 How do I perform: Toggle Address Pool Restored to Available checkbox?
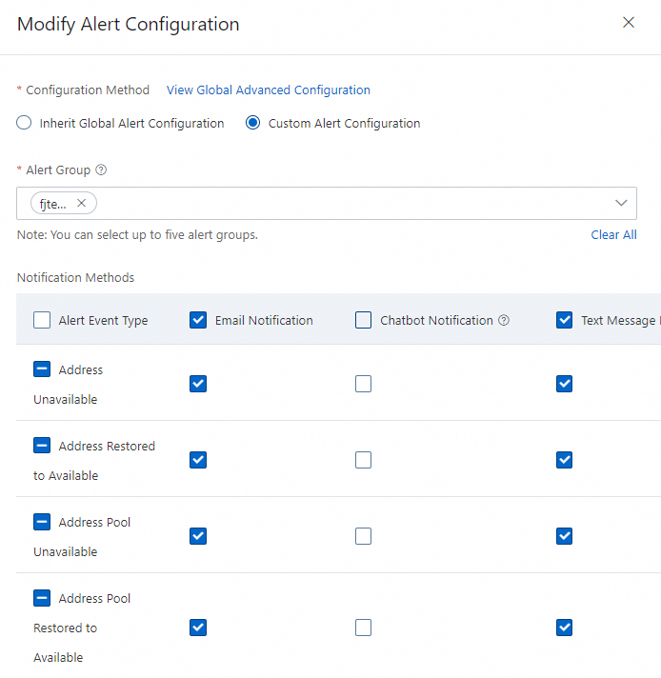click(42, 598)
